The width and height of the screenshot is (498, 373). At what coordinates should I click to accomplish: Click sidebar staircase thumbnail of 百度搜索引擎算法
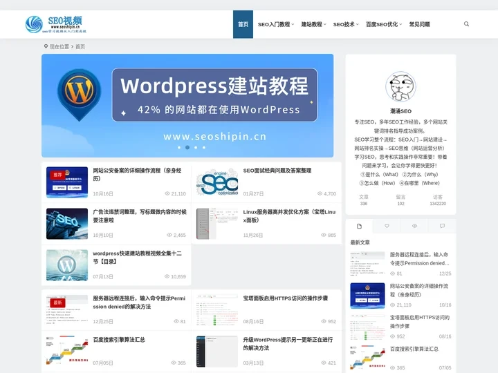[367, 358]
